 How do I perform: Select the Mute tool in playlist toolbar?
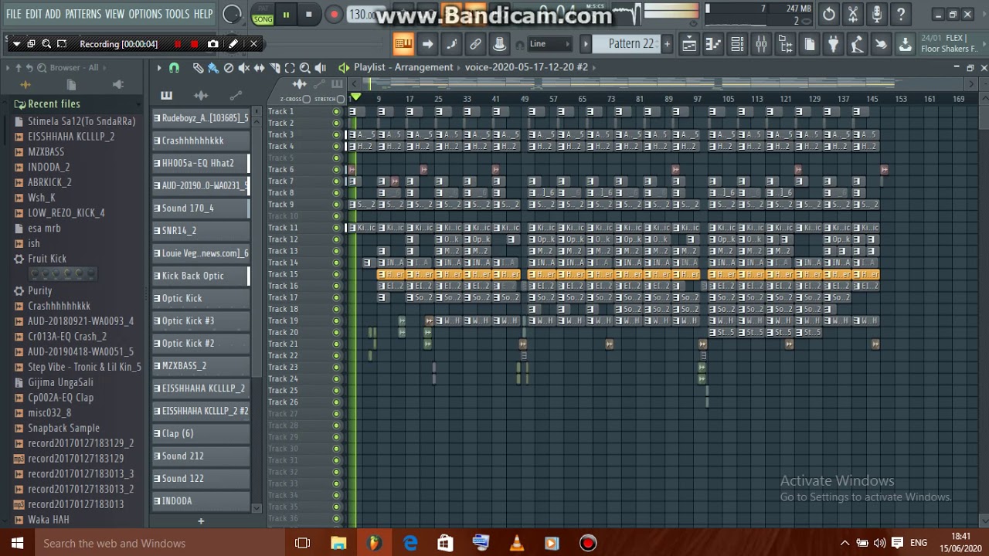tap(244, 68)
